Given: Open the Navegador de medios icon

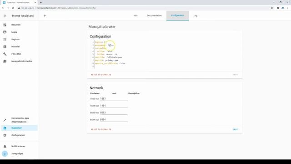Looking at the screenshot, I should [x=5, y=61].
